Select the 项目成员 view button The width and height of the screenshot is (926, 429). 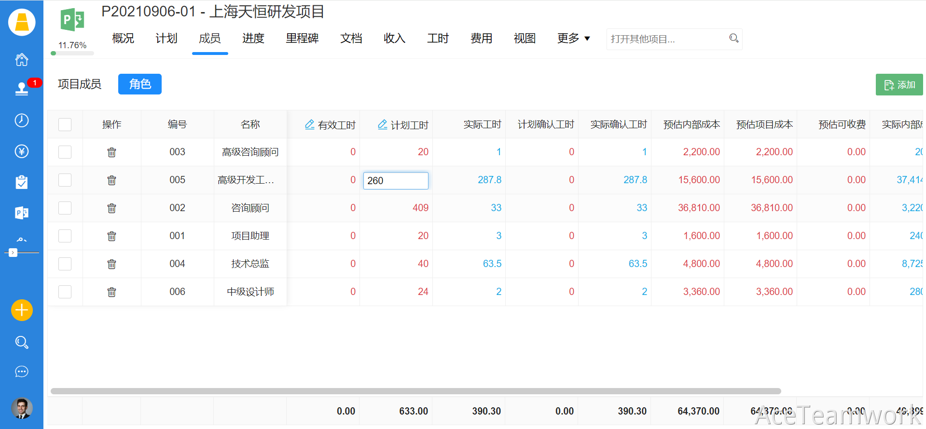80,84
